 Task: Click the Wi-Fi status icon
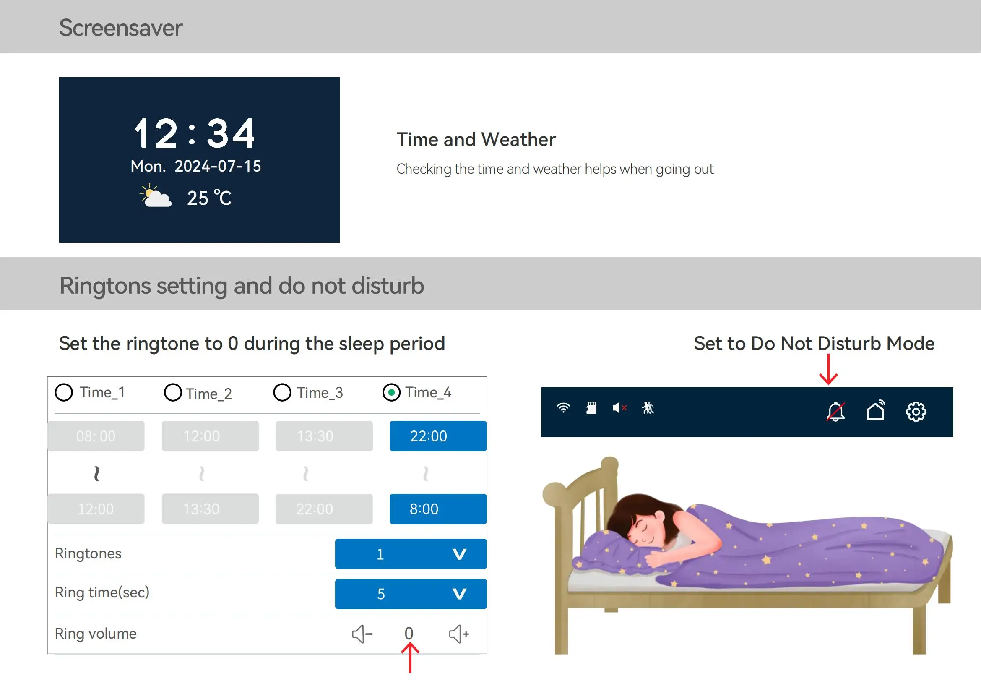click(x=564, y=408)
